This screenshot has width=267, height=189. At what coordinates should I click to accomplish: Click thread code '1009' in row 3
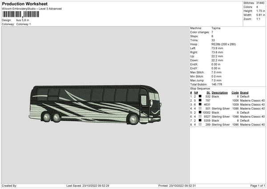pyautogui.click(x=235, y=105)
